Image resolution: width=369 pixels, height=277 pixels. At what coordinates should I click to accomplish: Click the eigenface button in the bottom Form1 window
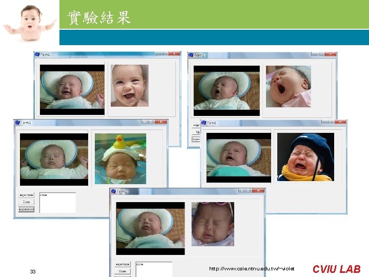[122, 264]
